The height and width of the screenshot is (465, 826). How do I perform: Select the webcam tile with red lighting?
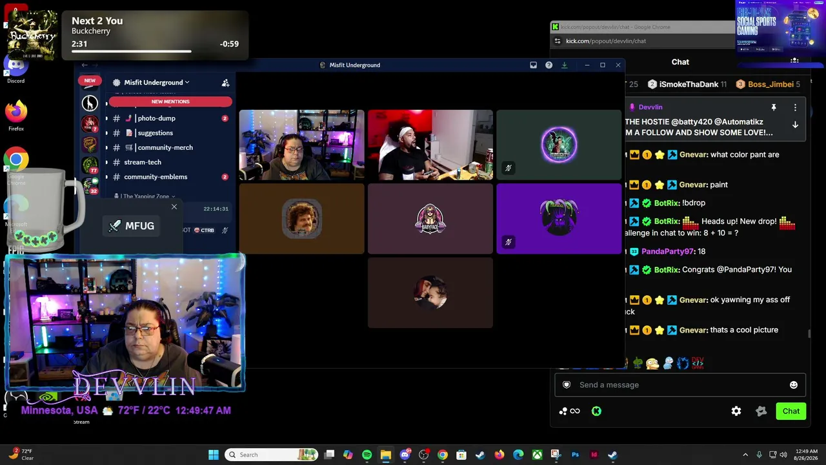(x=430, y=145)
